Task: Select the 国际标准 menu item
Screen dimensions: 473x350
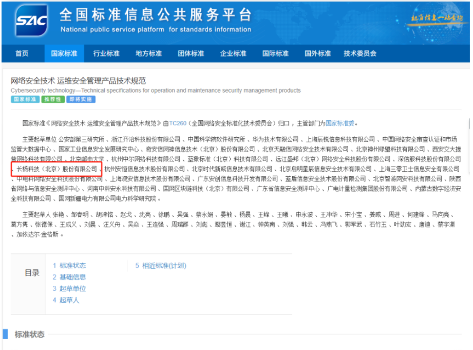Action: [275, 53]
